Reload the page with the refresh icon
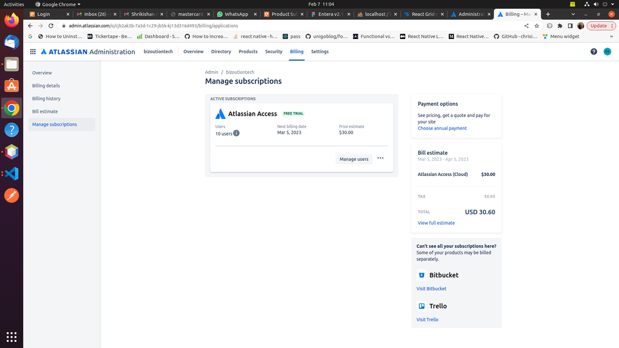Screen dimensions: 619x348 coord(51,26)
